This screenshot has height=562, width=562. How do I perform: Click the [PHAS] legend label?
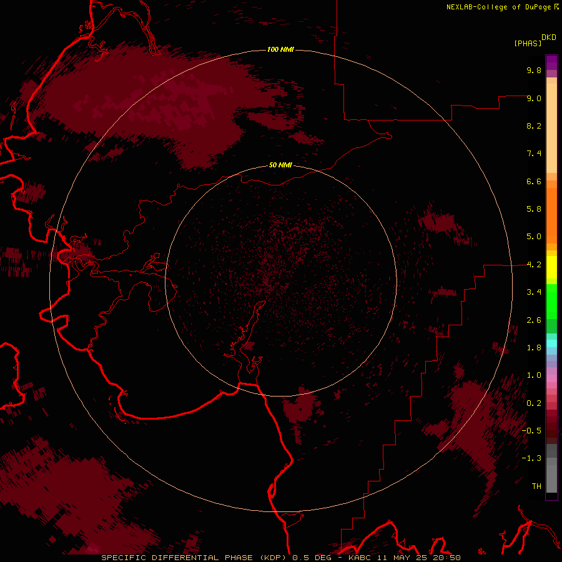click(528, 43)
